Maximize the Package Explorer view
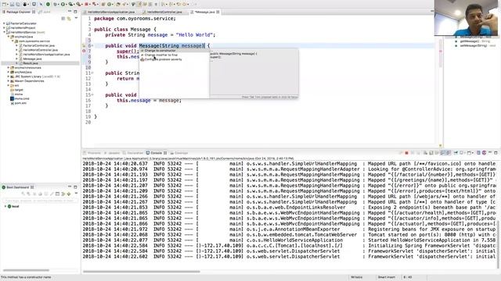This screenshot has width=501, height=281. tap(75, 12)
